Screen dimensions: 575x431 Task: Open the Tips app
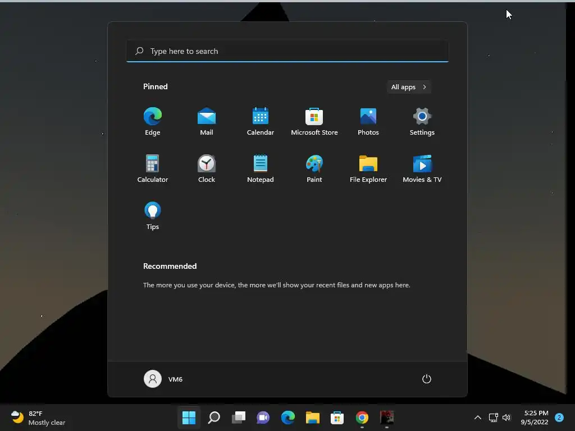pyautogui.click(x=153, y=216)
